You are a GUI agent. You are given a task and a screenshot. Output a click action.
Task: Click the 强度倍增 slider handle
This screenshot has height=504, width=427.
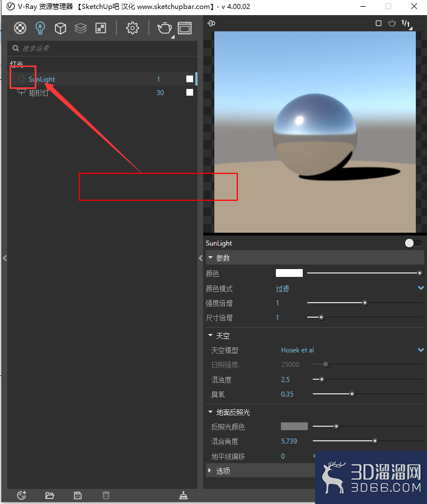click(365, 303)
